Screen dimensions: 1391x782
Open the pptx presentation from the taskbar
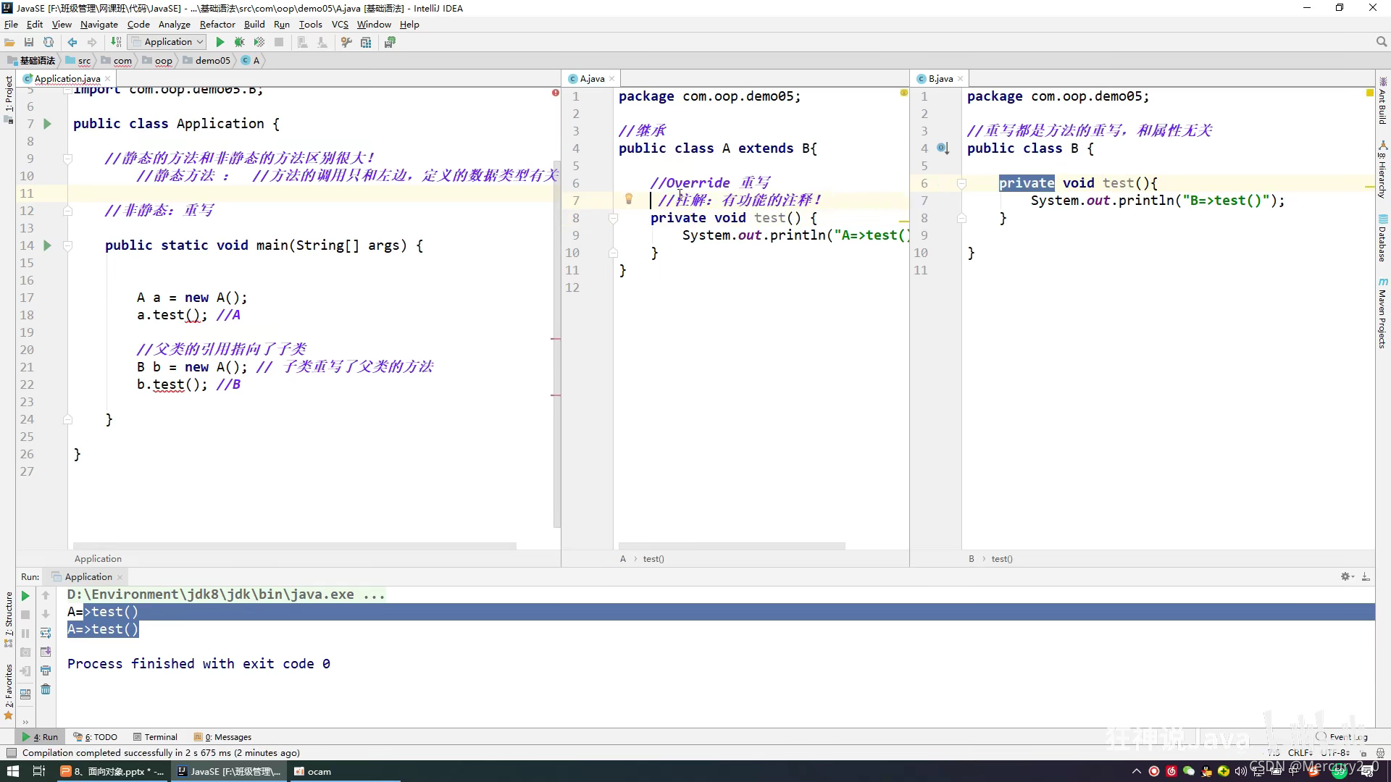pos(112,771)
